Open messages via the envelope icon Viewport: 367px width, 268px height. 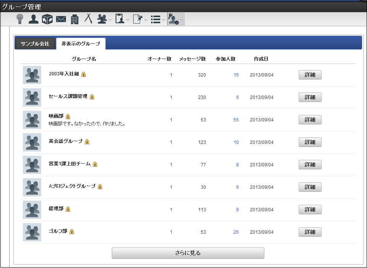(61, 19)
